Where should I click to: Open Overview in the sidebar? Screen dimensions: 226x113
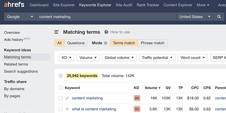[x=12, y=32]
